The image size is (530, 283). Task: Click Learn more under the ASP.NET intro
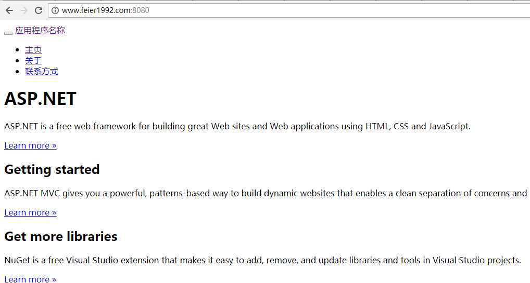pos(30,146)
